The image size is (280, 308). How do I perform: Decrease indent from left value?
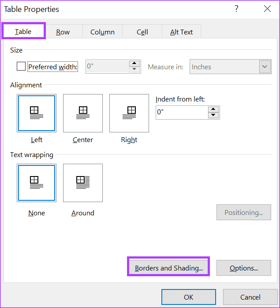213,115
